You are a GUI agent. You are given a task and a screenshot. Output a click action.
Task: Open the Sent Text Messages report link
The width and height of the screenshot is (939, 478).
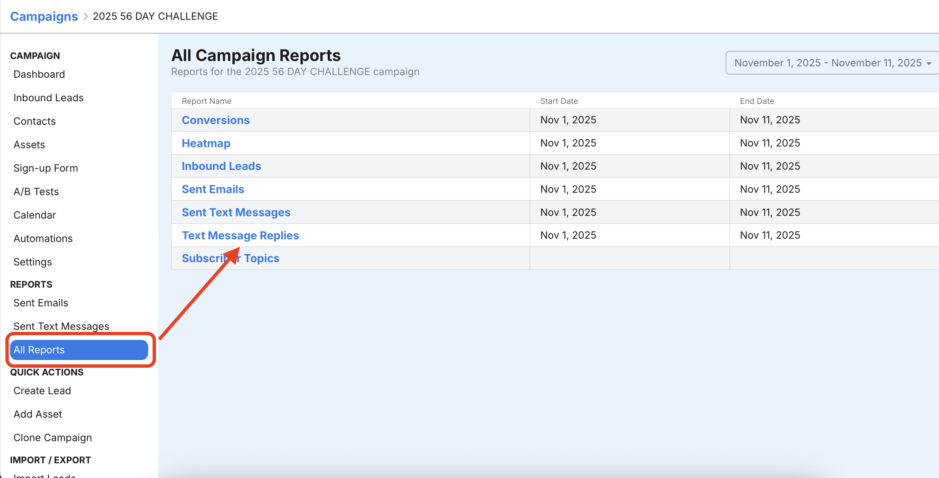(236, 212)
